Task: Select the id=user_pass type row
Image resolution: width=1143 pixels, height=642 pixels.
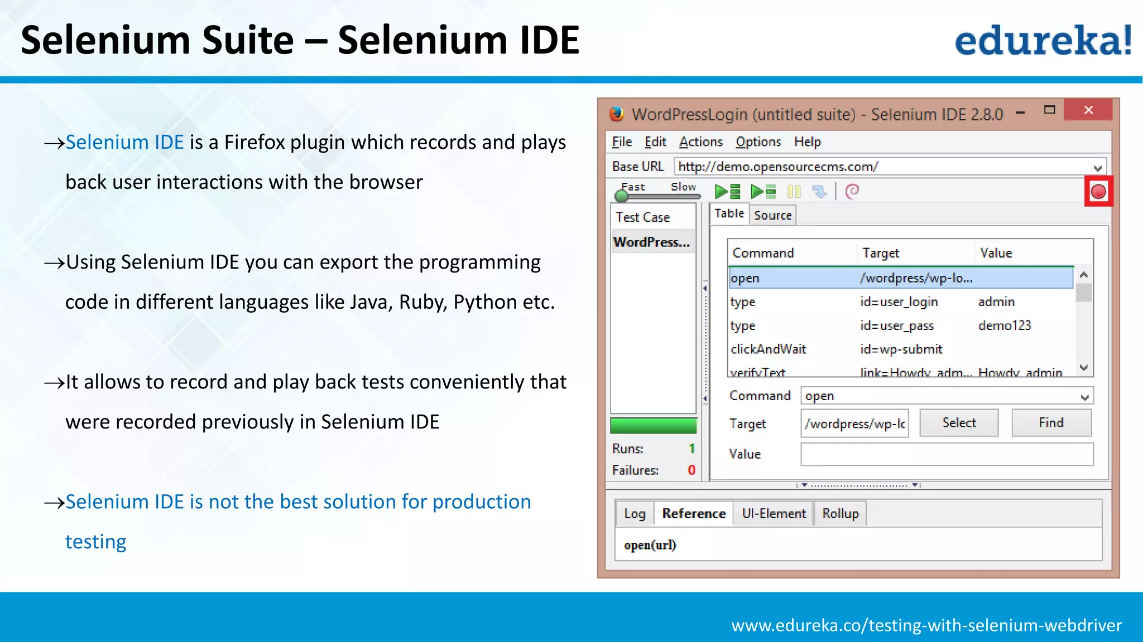Action: (x=901, y=325)
